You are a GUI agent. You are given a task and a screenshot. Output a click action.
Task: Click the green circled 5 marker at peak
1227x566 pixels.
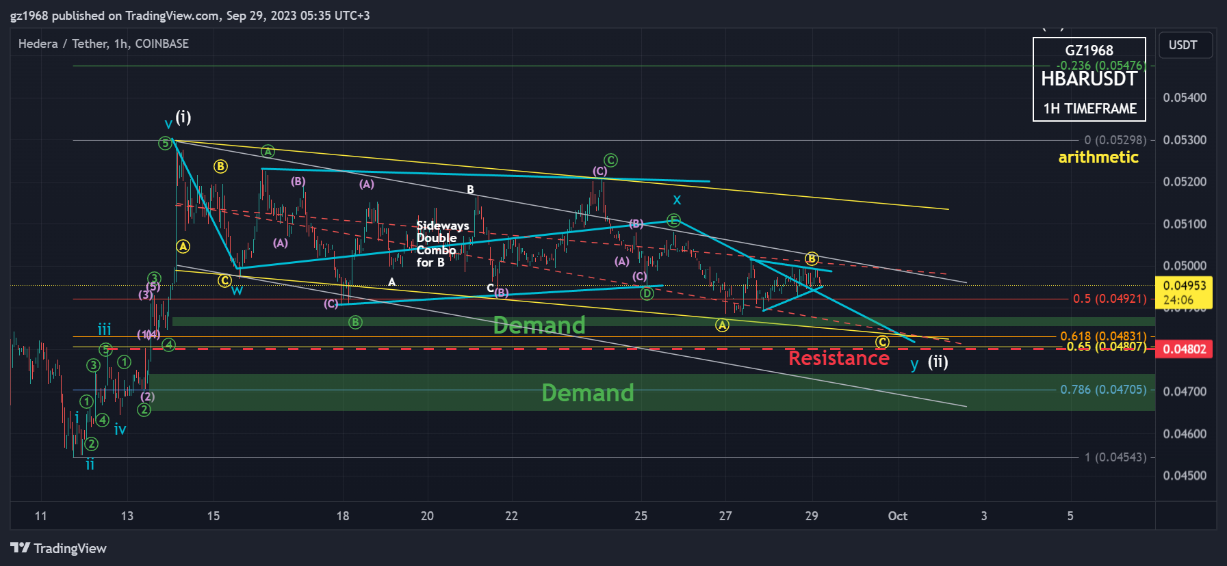point(165,143)
